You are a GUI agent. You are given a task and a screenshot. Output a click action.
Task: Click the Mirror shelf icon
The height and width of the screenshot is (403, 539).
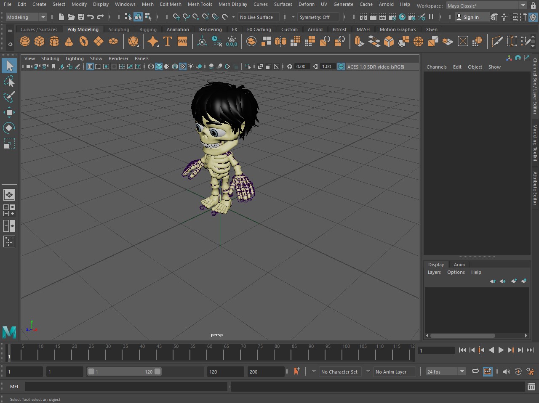pos(280,41)
